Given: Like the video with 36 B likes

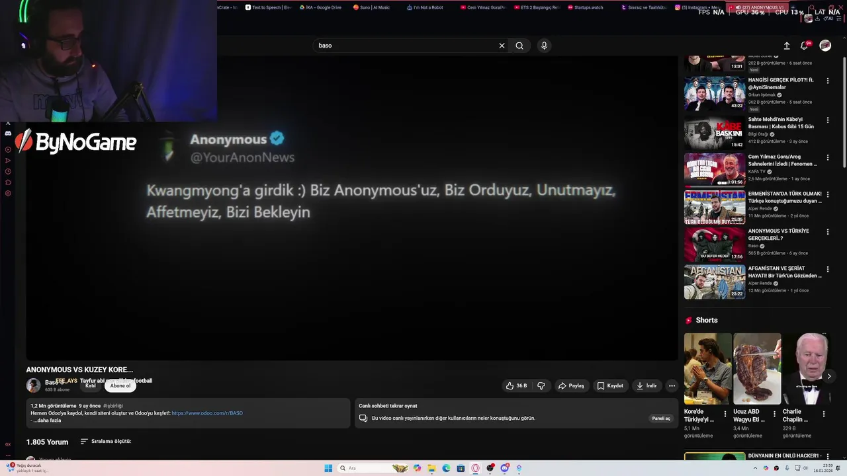Looking at the screenshot, I should point(517,386).
